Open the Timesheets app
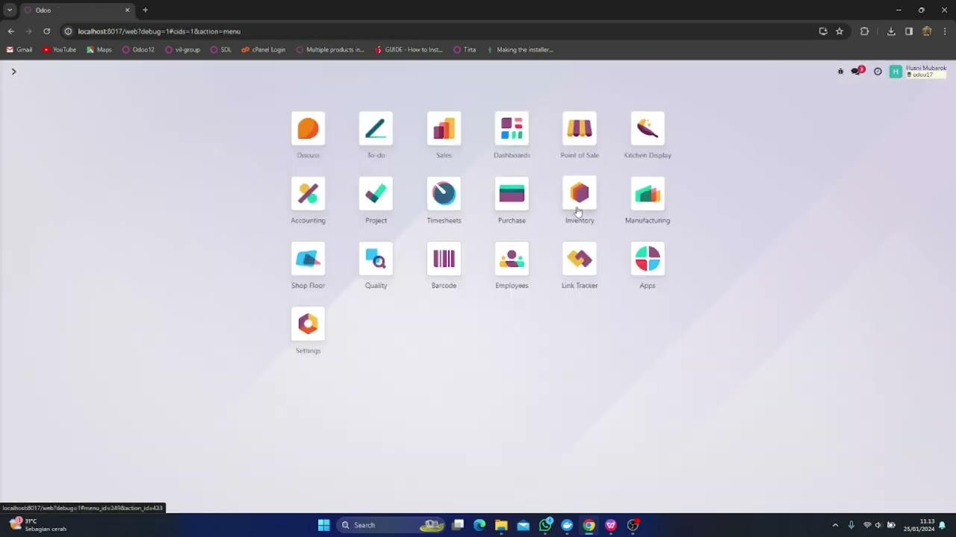Screen dimensions: 956x537 pyautogui.click(x=444, y=194)
